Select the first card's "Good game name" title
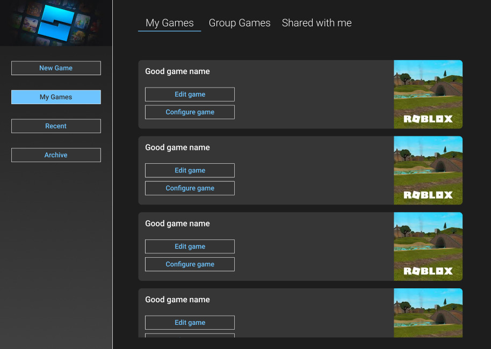The height and width of the screenshot is (349, 491). (178, 71)
